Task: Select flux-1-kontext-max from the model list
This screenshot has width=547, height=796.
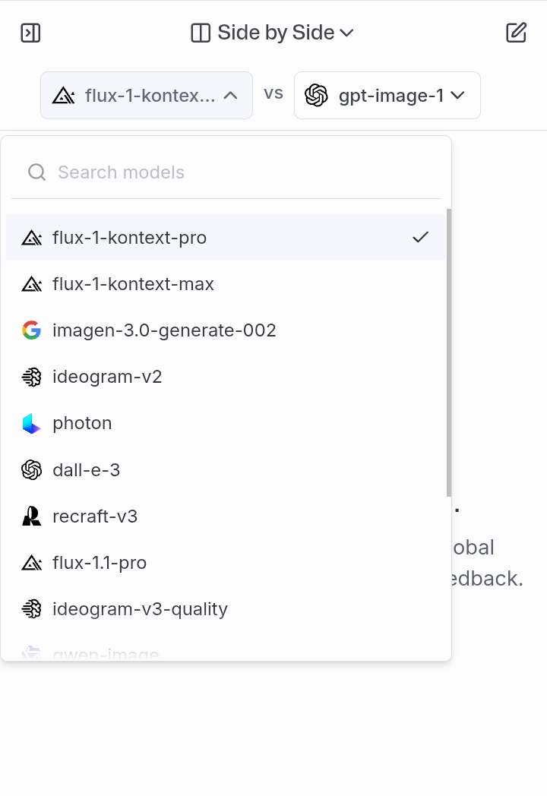Action: [133, 284]
